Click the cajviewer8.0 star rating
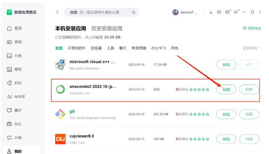This screenshot has width=269, height=154. click(x=199, y=139)
